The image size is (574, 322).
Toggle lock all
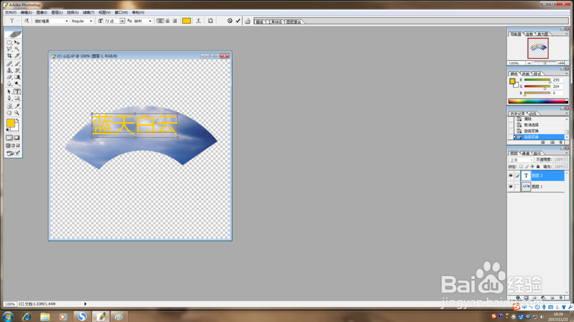coord(538,166)
